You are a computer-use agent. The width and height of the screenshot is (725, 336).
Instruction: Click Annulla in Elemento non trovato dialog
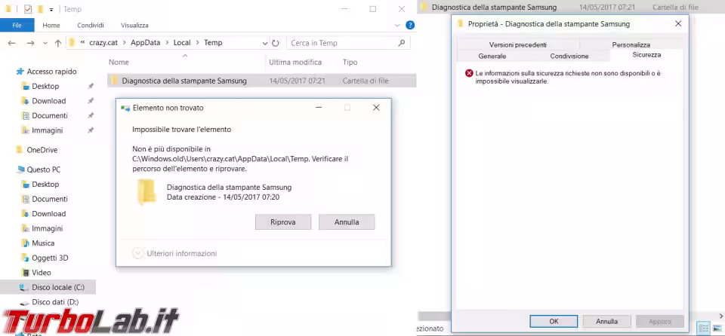tap(347, 222)
